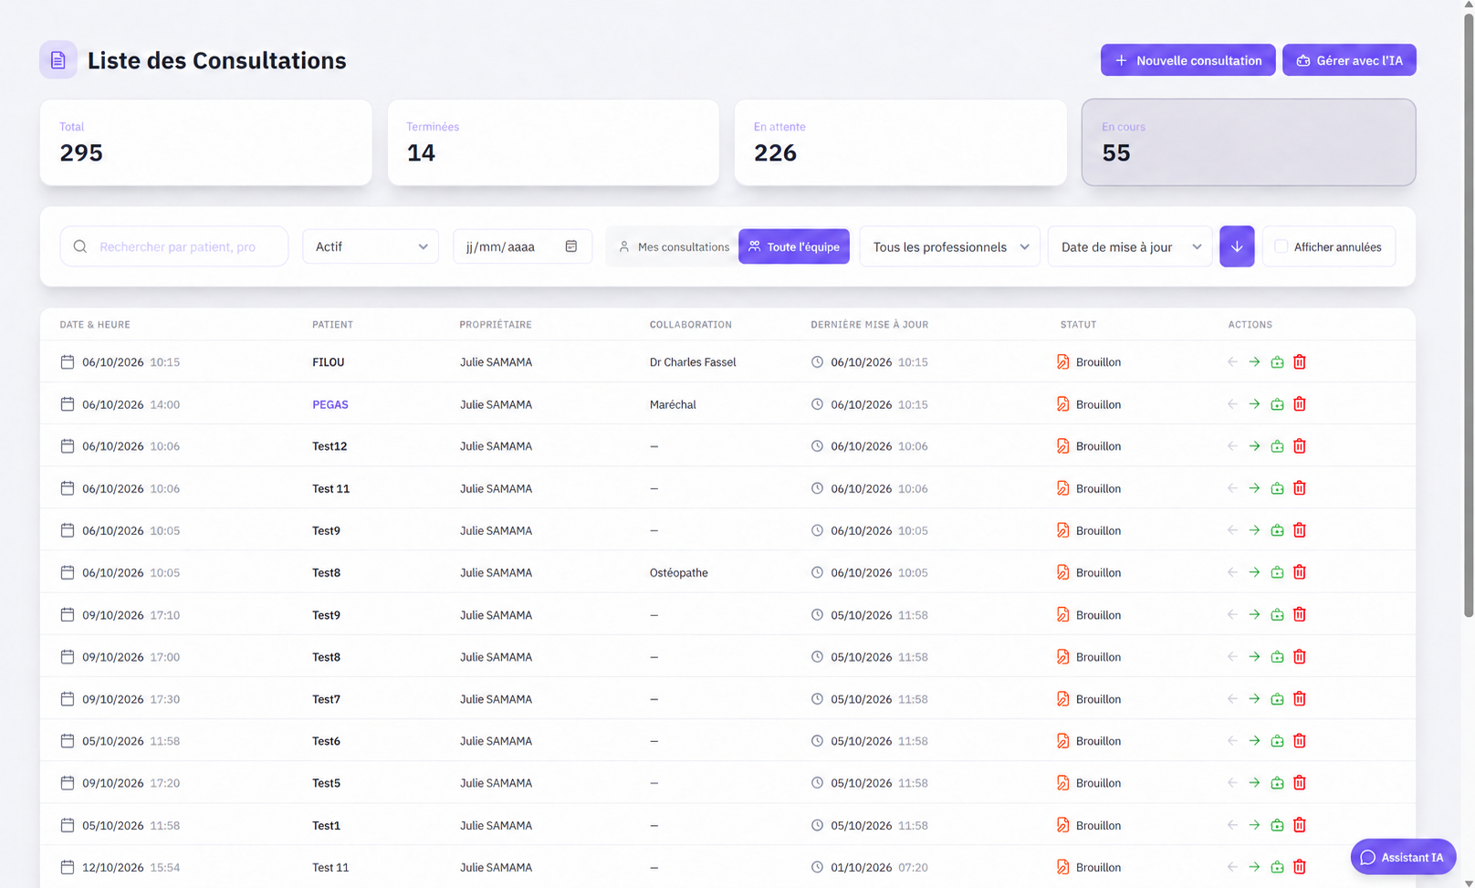1475x888 pixels.
Task: Open the Actif status dropdown
Action: (x=371, y=246)
